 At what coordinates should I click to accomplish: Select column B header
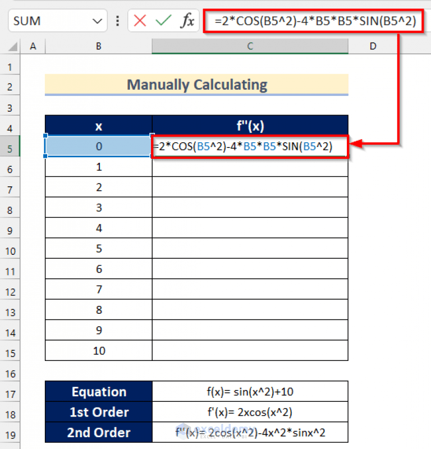[99, 46]
